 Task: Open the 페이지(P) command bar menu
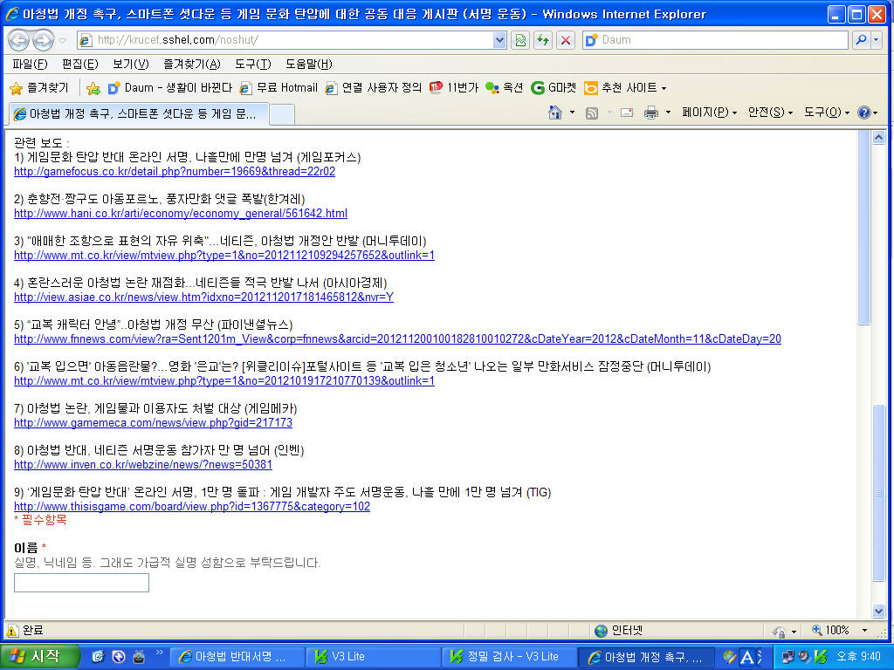(709, 113)
